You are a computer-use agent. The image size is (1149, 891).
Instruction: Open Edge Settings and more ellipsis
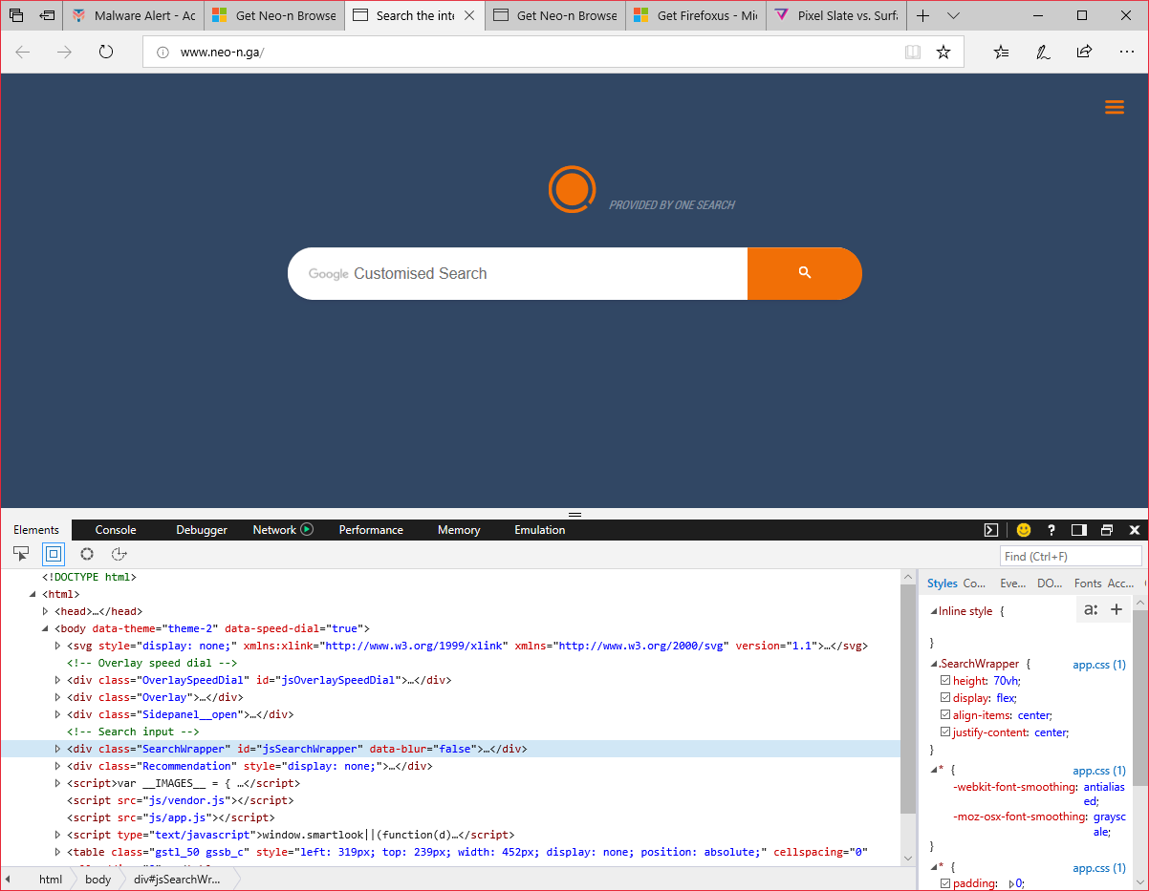point(1125,52)
